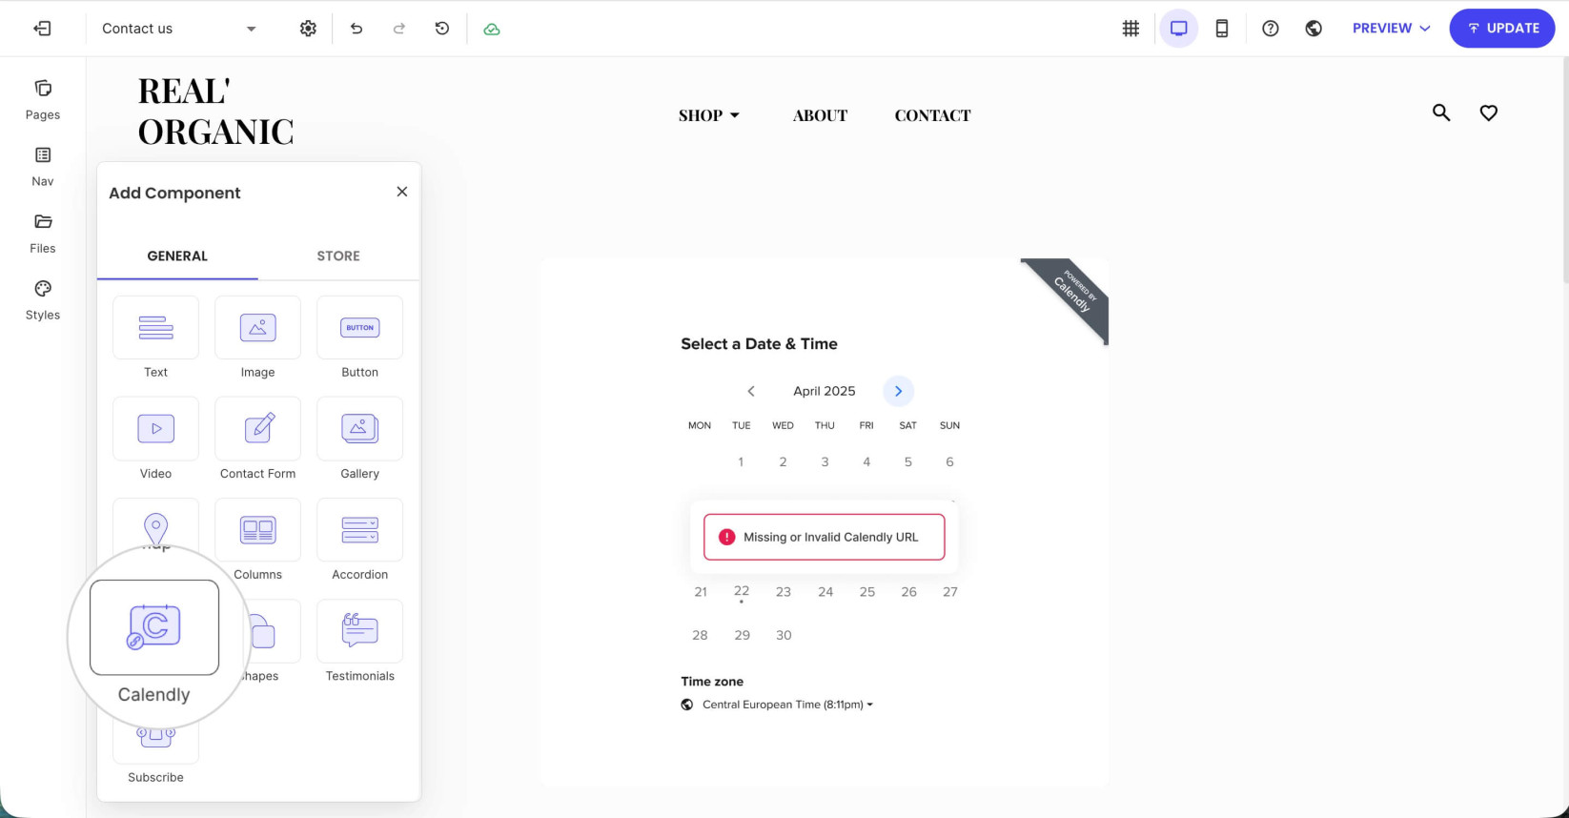
Task: Select April 27 in calendar
Action: pyautogui.click(x=950, y=592)
